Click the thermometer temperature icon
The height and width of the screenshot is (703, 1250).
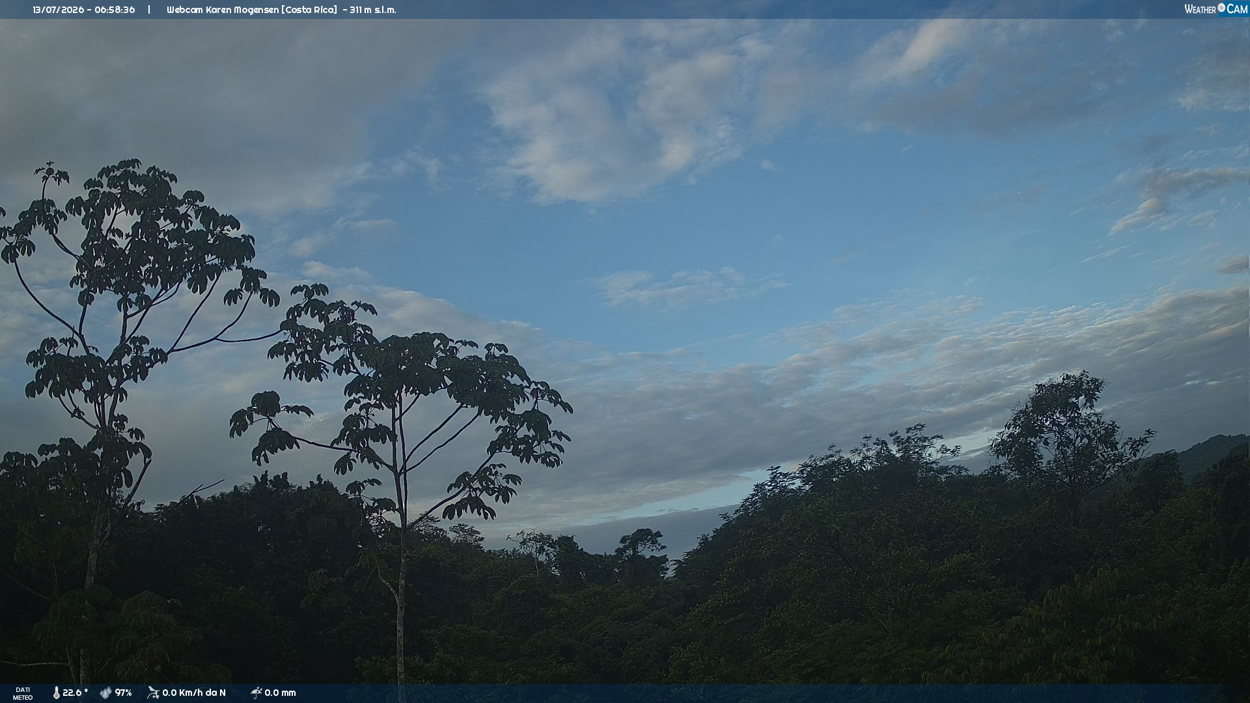coord(57,693)
